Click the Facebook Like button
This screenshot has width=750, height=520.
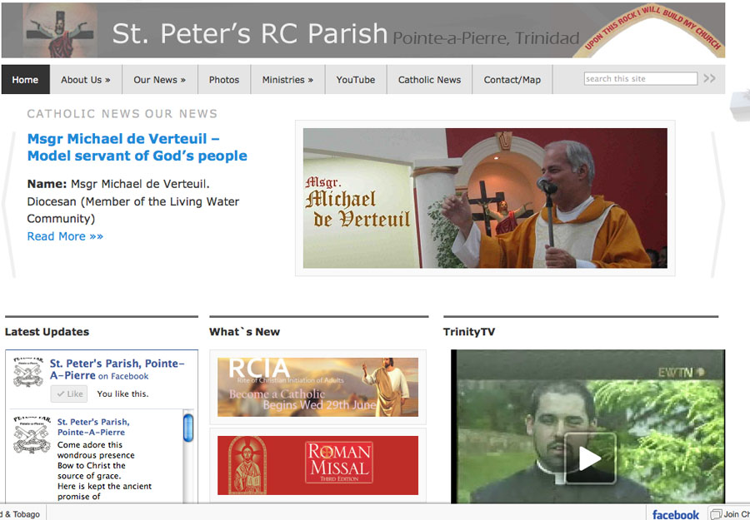pos(69,394)
